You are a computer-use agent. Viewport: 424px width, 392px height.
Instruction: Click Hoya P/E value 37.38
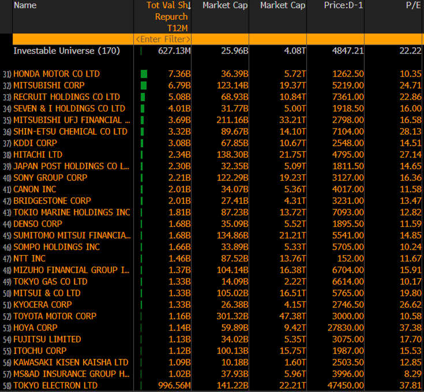point(411,327)
